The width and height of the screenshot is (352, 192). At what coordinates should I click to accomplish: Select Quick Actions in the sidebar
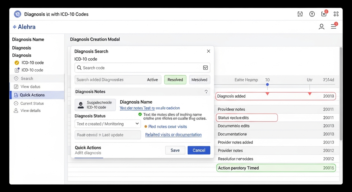[32, 95]
